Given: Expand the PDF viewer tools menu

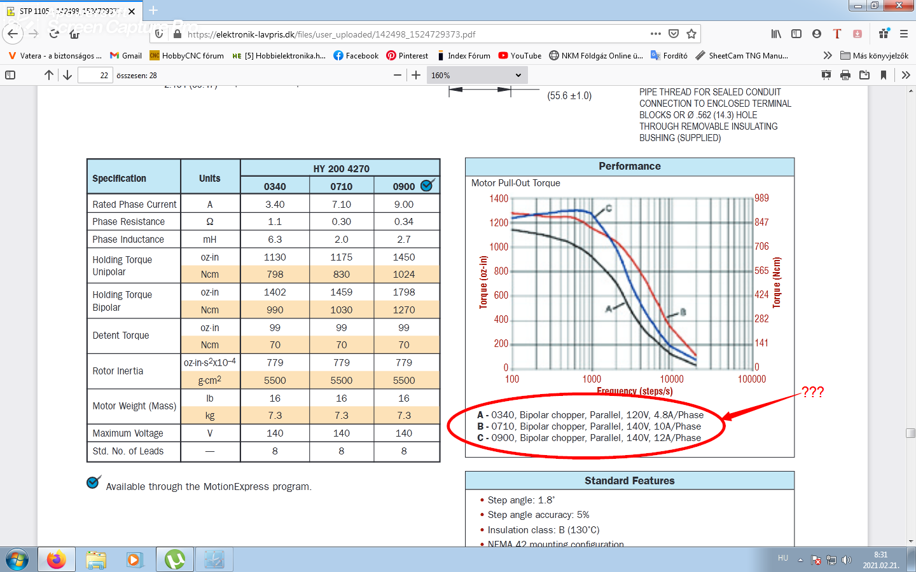Looking at the screenshot, I should point(906,75).
